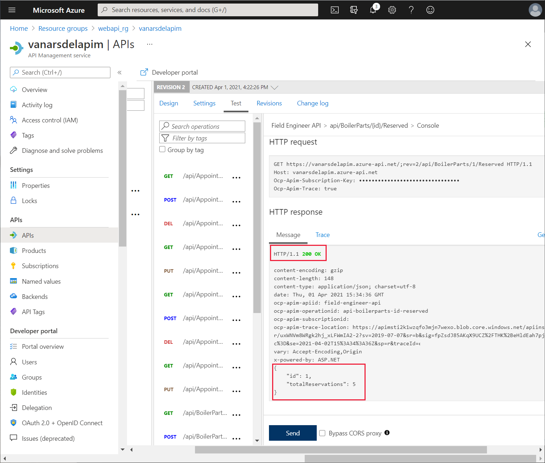The height and width of the screenshot is (463, 545).
Task: Click the OAuth 2.0 + OpenID Connect icon
Action: click(13, 423)
